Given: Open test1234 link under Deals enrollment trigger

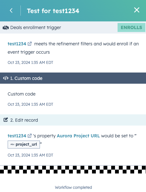Looking at the screenshot, I should pyautogui.click(x=17, y=44).
